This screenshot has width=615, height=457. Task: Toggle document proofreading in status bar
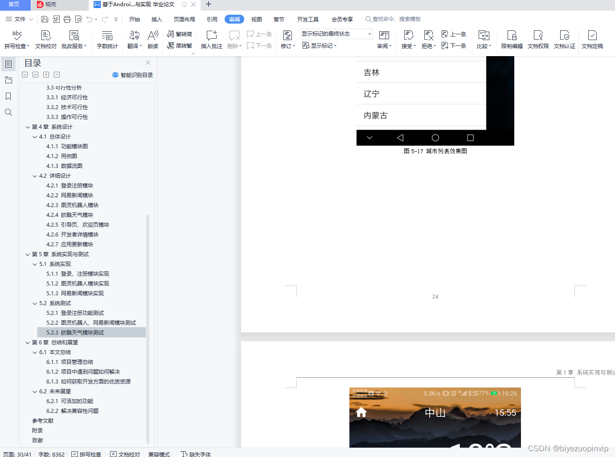[125, 454]
